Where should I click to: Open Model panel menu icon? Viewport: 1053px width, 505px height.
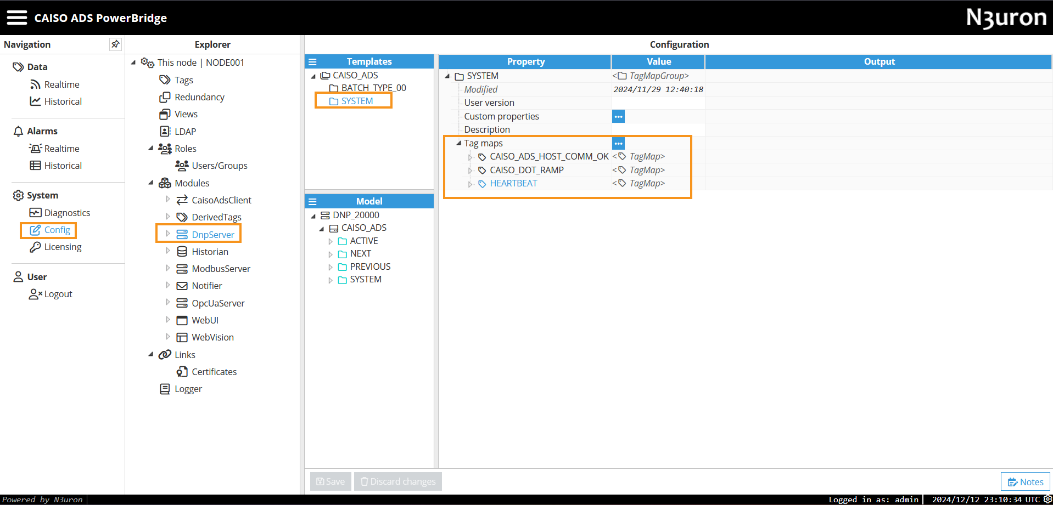312,201
